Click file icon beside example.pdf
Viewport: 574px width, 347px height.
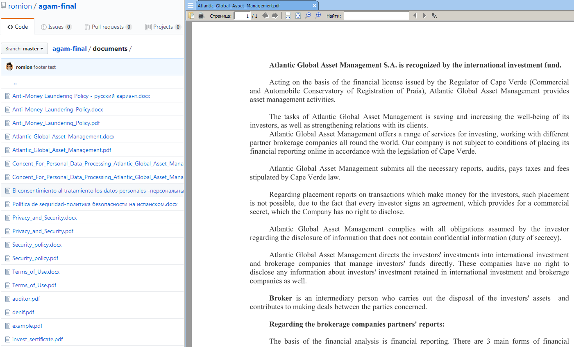click(7, 326)
